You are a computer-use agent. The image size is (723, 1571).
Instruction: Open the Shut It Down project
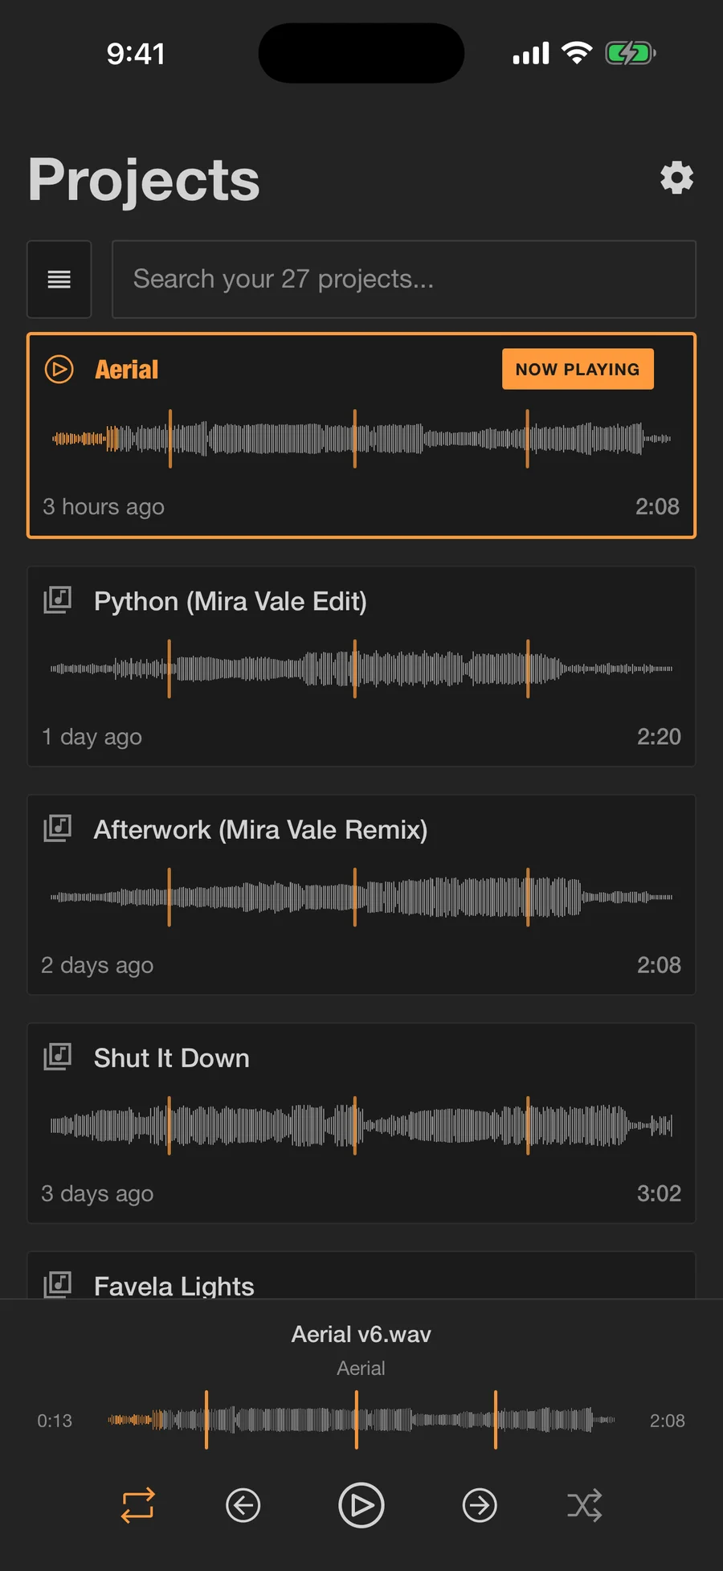pos(172,1058)
